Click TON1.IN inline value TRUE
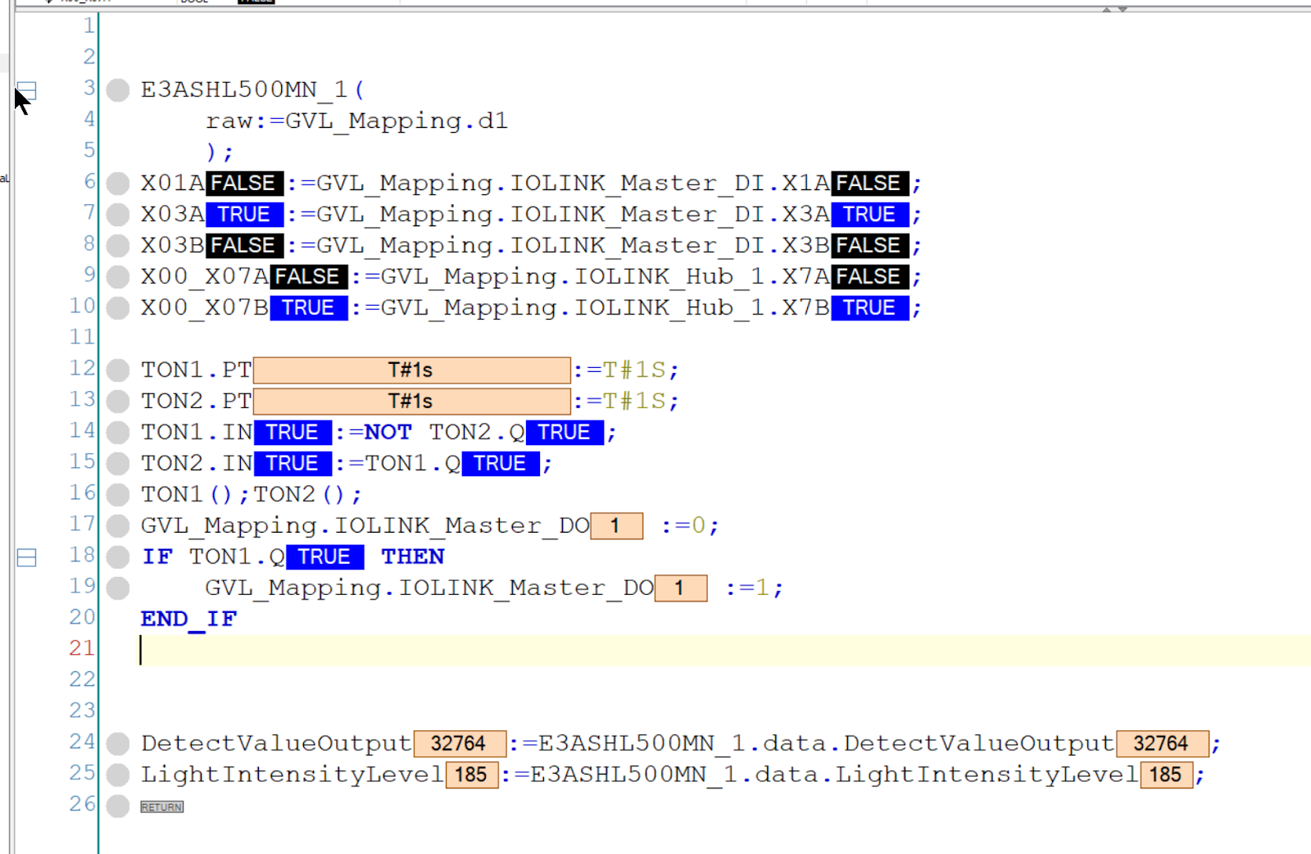This screenshot has height=854, width=1311. (293, 433)
